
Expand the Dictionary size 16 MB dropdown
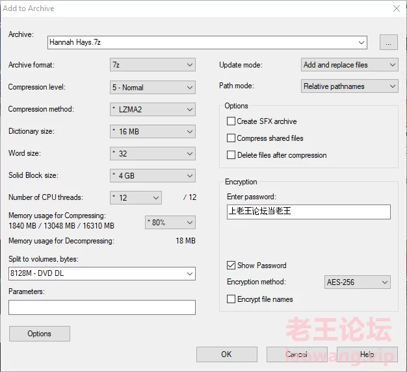(153, 131)
